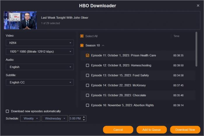Click the John Oliver show thumbnail
The image size is (204, 136).
click(20, 20)
